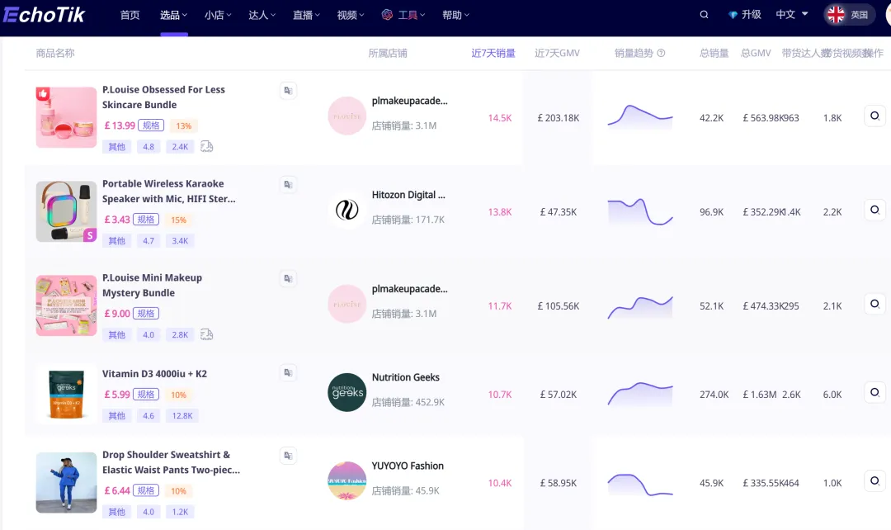Open detail search for Vitamin D3 row
The image size is (891, 530).
(875, 392)
